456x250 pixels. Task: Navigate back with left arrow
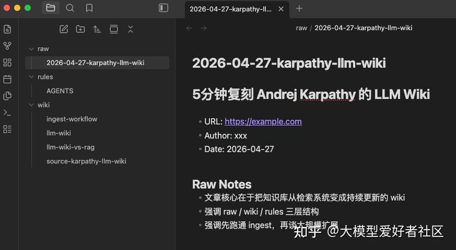tap(189, 28)
